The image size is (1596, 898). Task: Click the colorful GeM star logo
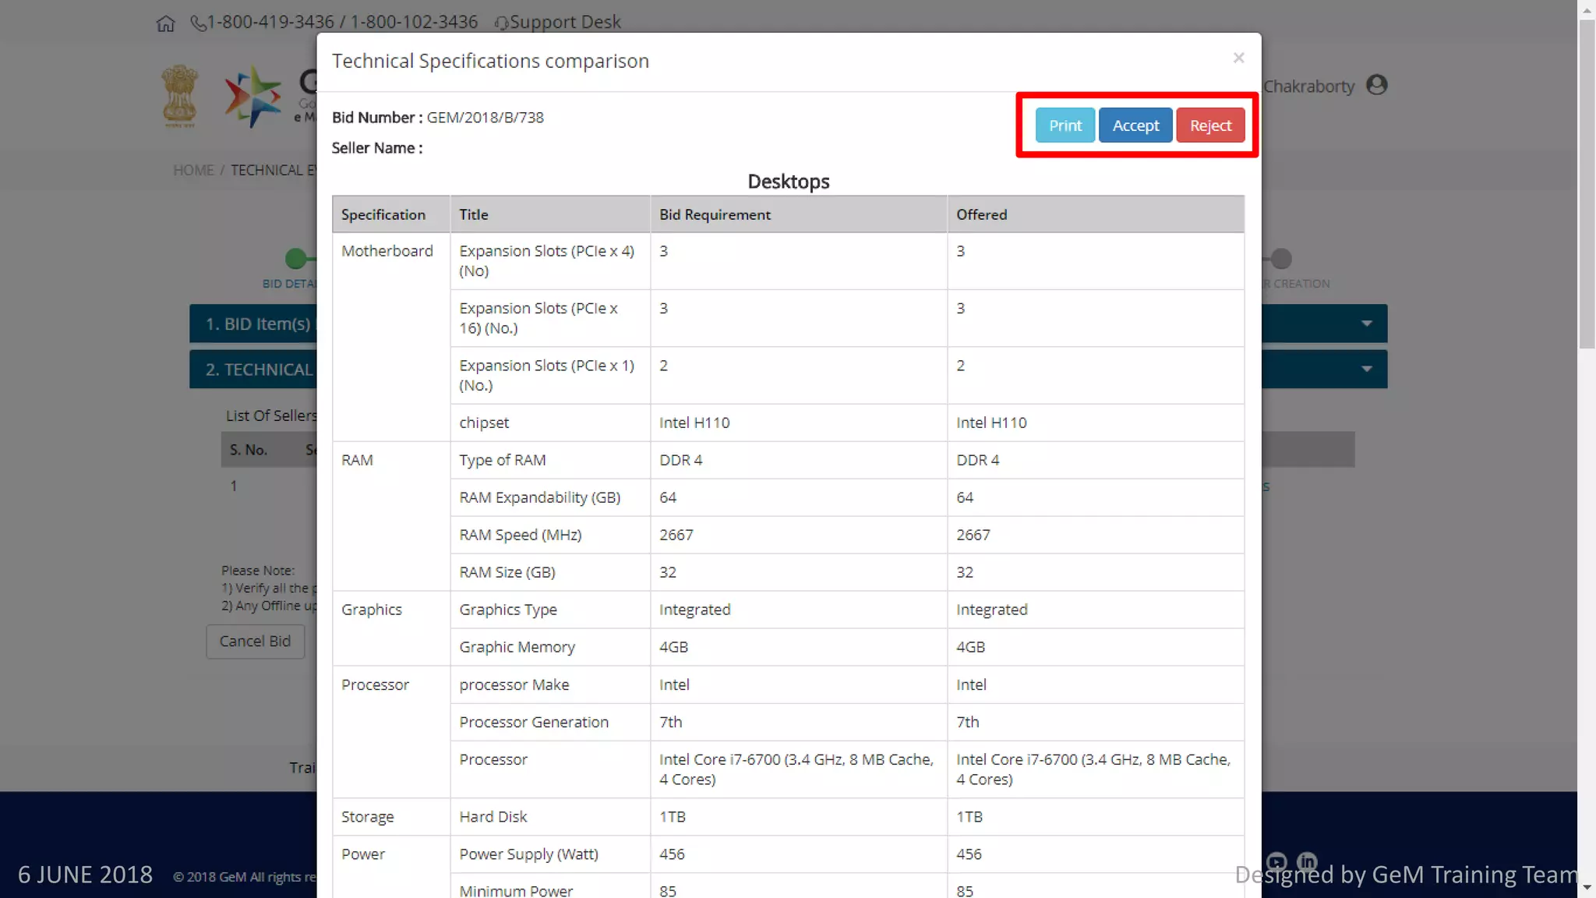(252, 97)
